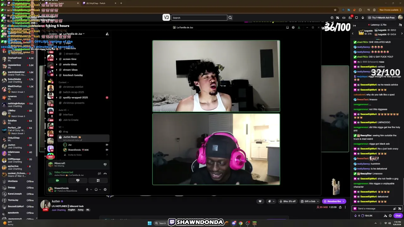404x227 pixels.
Task: Open Discord icon in the Windows taskbar
Action: (234, 223)
